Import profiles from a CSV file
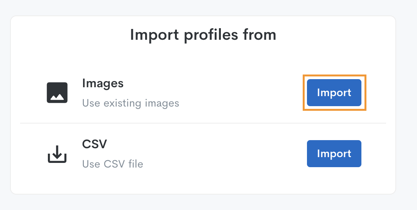Screen dimensions: 417x210 (x=334, y=154)
